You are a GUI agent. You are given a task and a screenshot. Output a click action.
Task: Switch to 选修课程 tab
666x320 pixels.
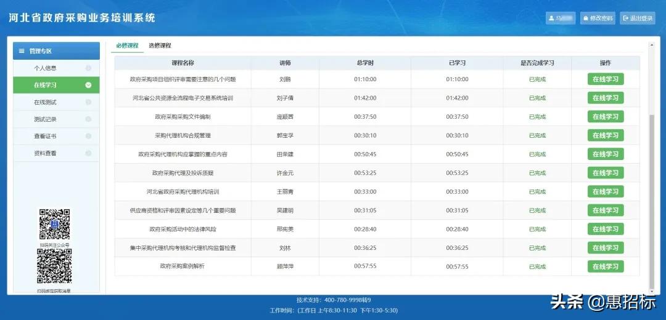[160, 46]
